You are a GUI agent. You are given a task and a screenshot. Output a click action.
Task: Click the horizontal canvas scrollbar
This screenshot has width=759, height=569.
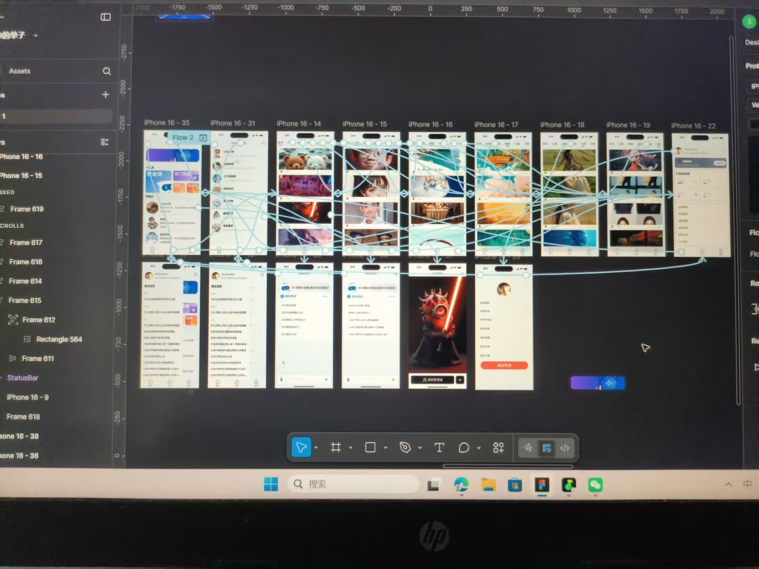point(508,466)
